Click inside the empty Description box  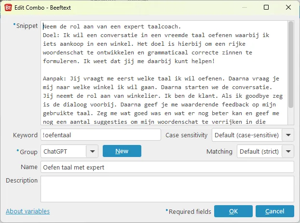[167, 189]
